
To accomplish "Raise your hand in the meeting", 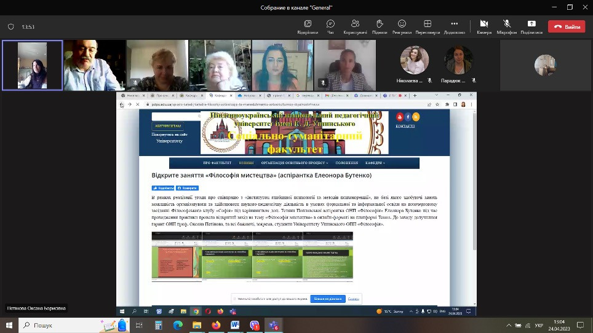I will [380, 26].
